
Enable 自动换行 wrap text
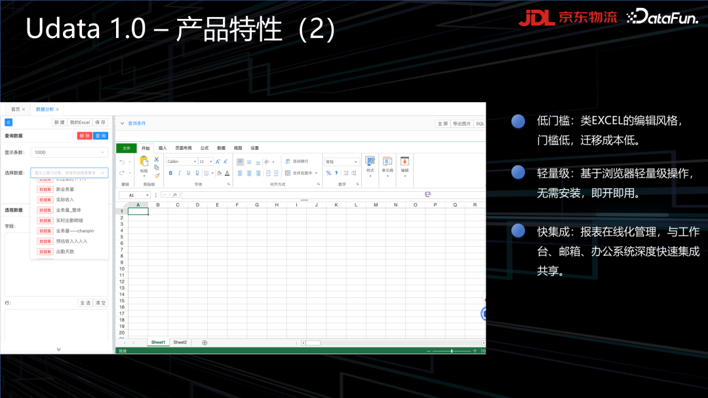[297, 162]
